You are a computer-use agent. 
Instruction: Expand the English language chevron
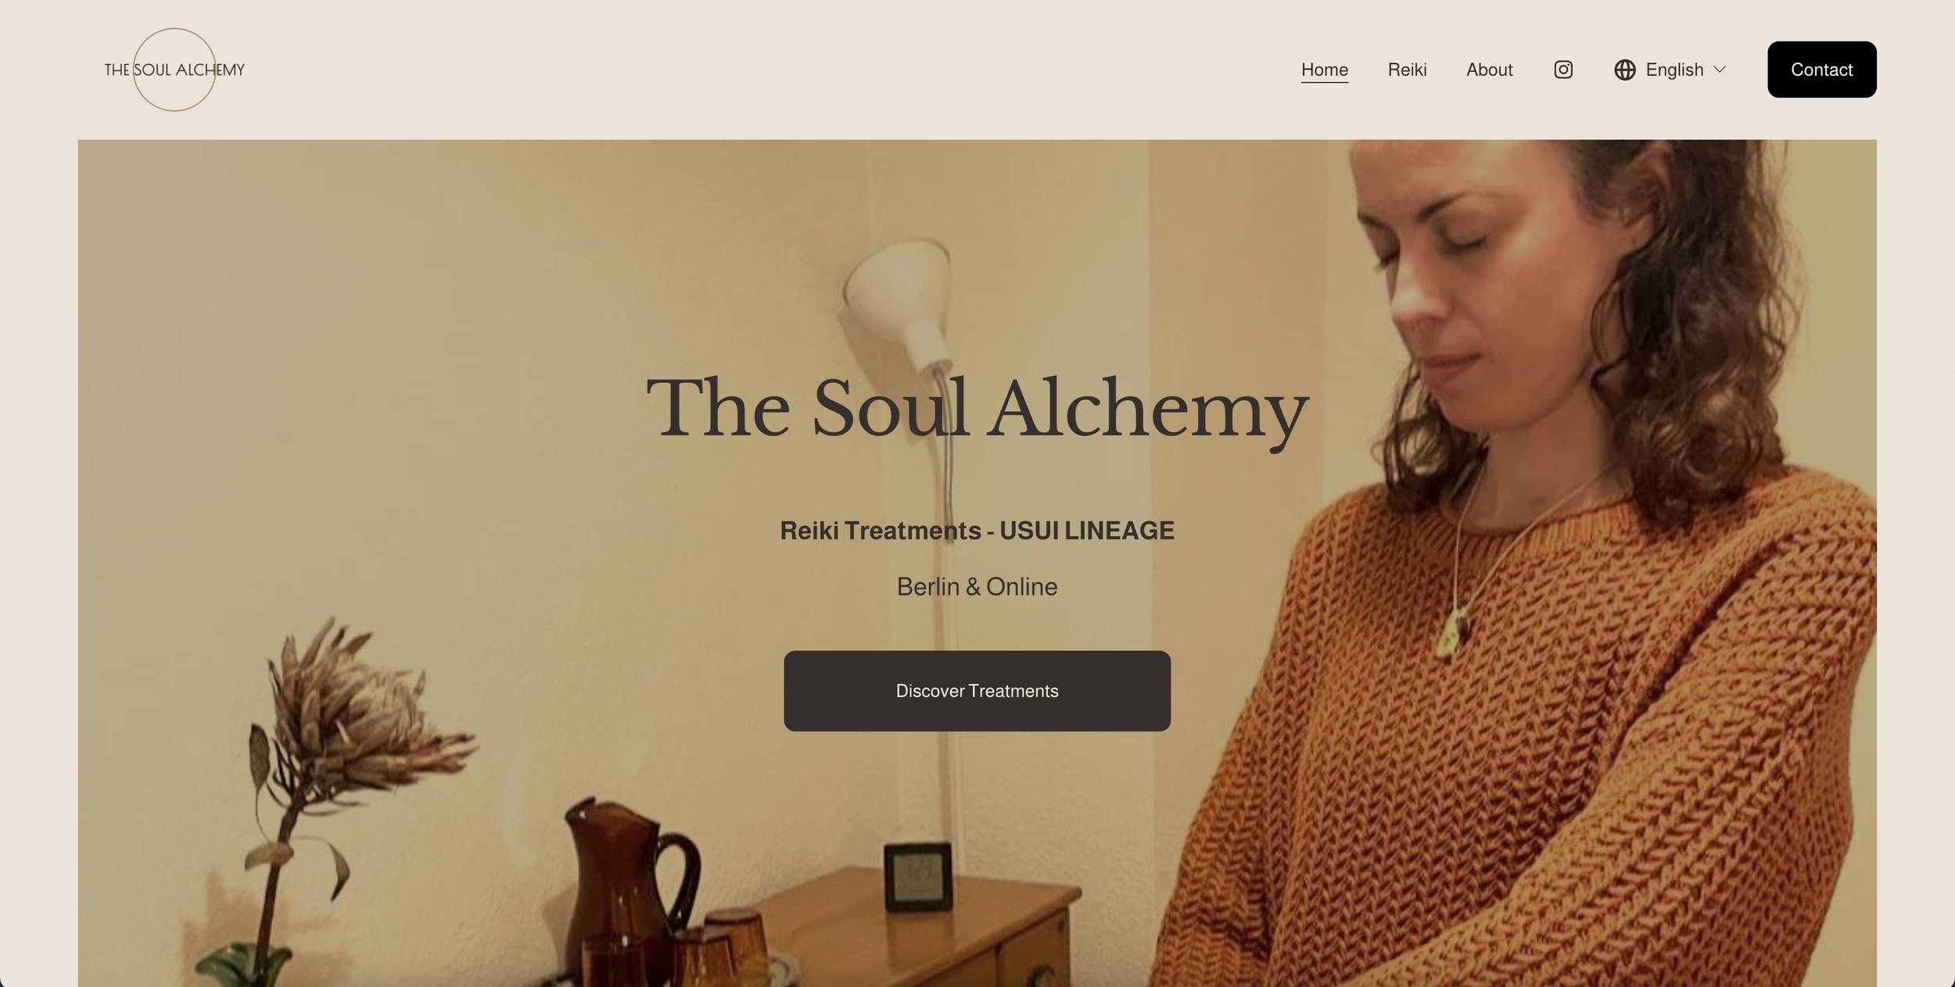coord(1719,70)
